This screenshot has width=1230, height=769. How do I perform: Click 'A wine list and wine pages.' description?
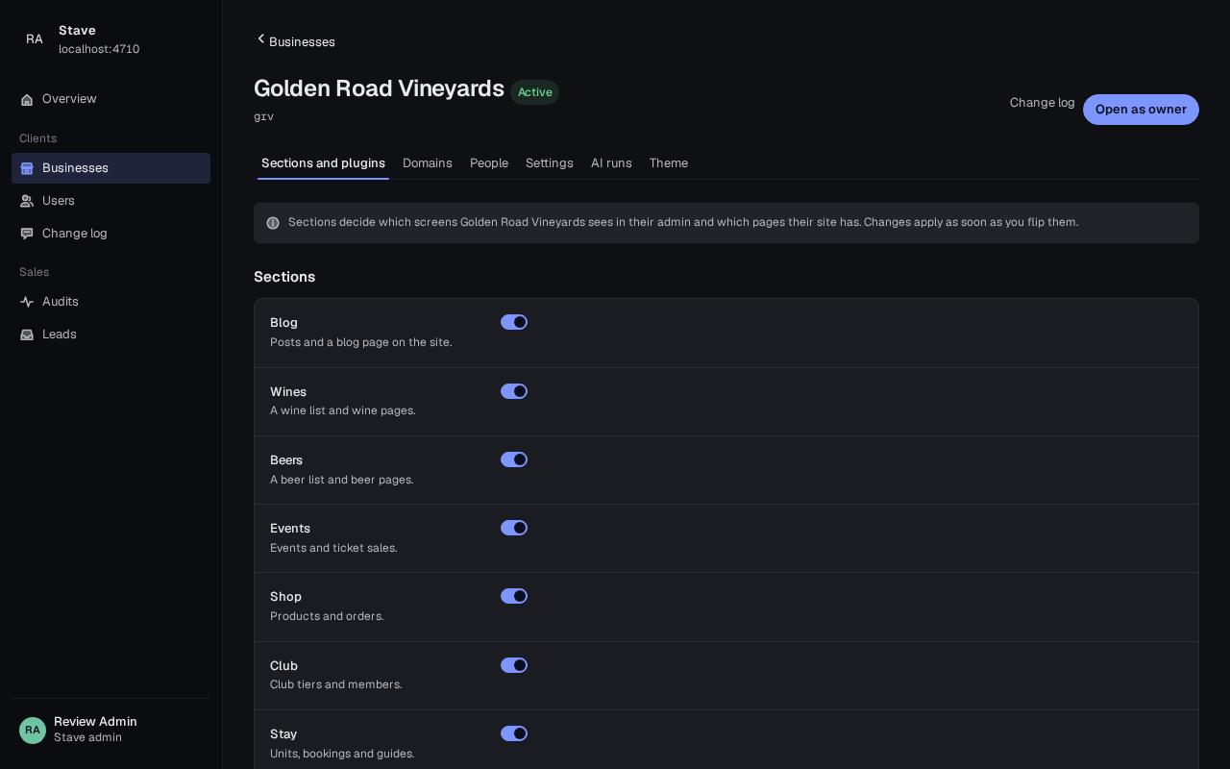tap(343, 410)
